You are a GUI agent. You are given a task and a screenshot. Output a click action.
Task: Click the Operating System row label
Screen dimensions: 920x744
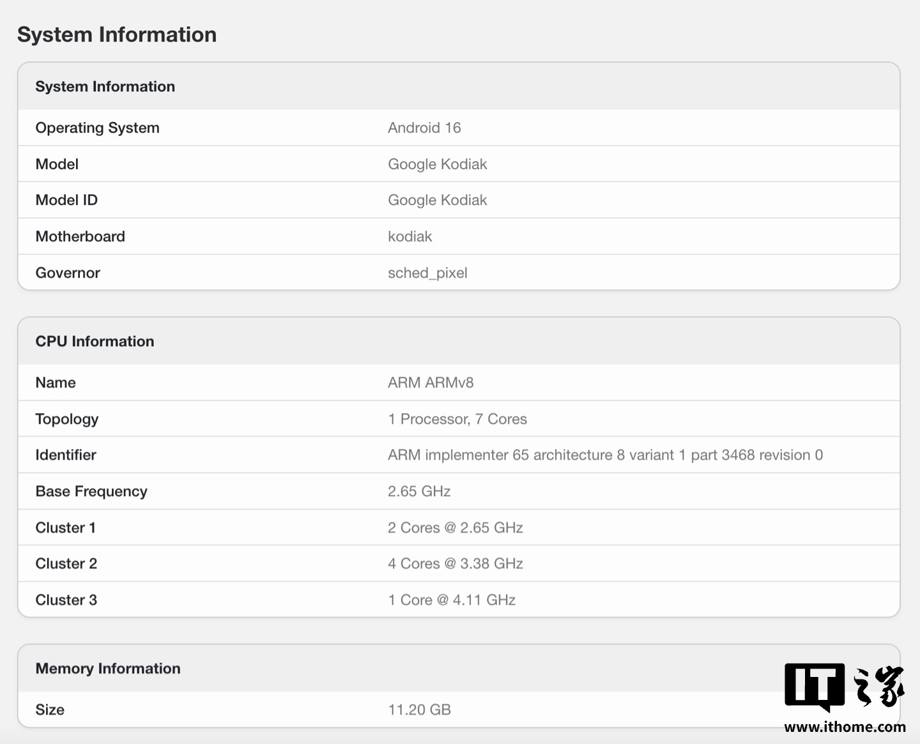click(x=97, y=128)
